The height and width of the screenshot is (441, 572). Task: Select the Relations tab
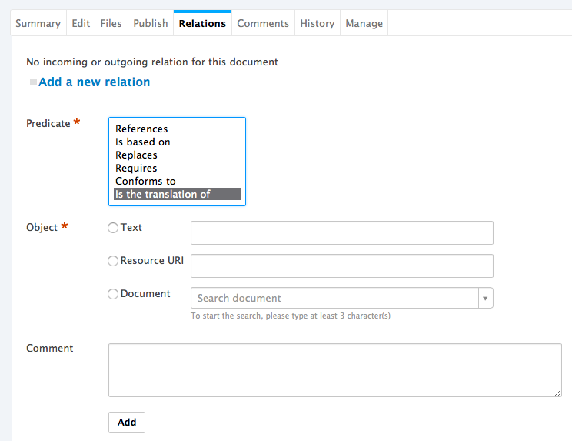[202, 23]
